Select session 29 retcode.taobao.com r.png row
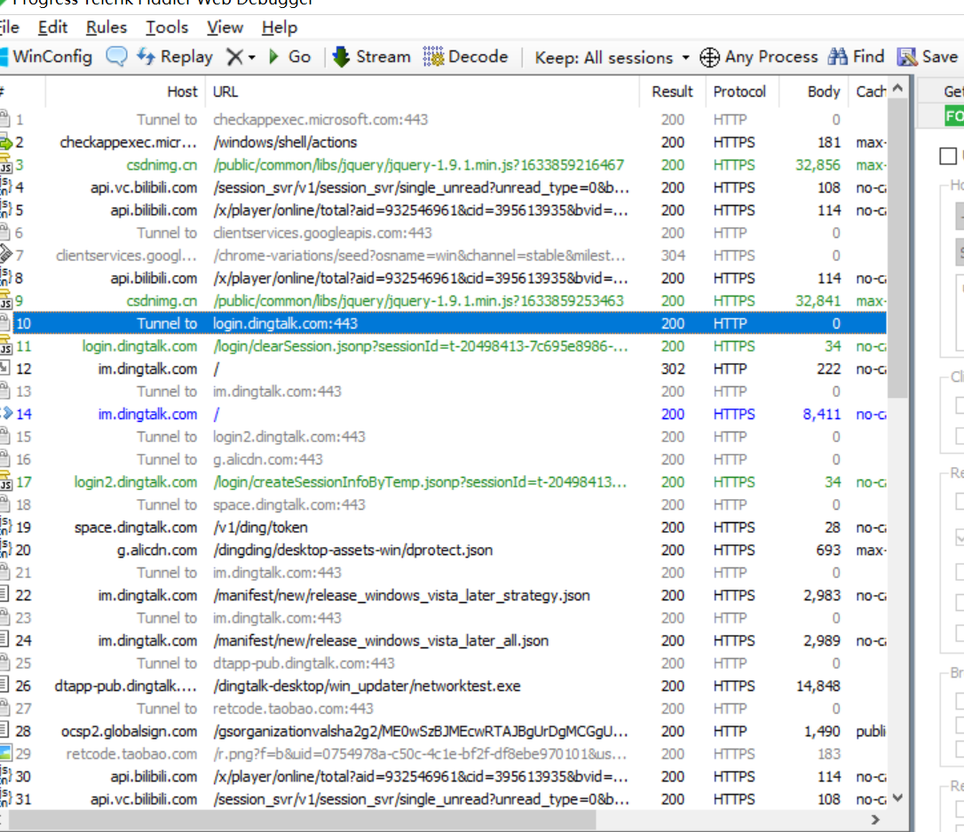 click(x=443, y=754)
